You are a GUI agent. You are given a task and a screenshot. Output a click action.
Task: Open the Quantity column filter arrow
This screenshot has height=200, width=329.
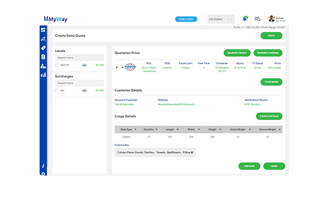tap(157, 129)
